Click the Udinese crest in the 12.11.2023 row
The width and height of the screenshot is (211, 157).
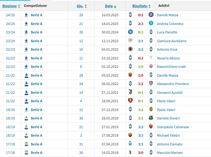click(131, 41)
